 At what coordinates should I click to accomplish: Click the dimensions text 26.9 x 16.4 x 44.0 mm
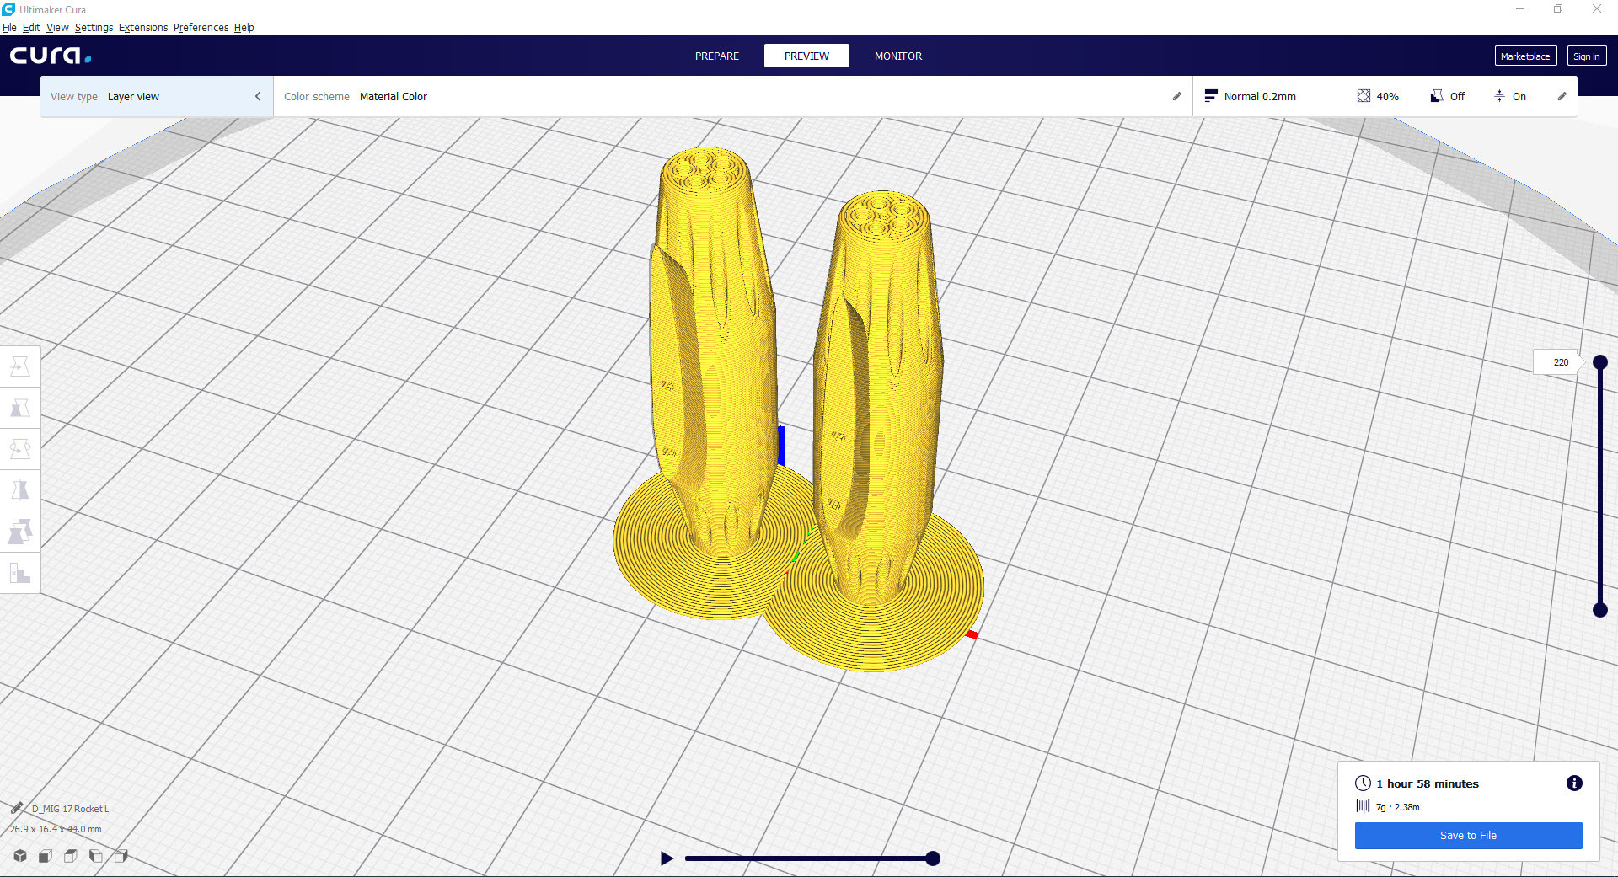click(x=56, y=829)
